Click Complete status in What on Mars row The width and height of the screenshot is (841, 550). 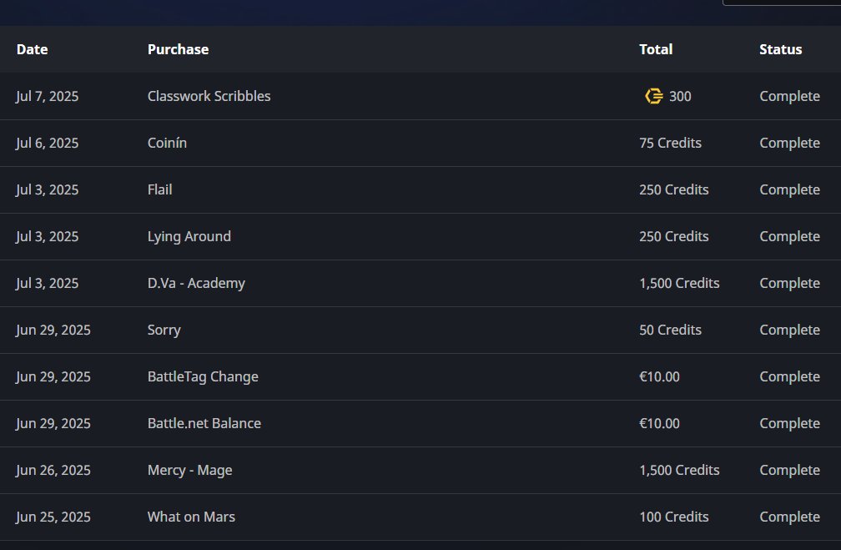(789, 517)
